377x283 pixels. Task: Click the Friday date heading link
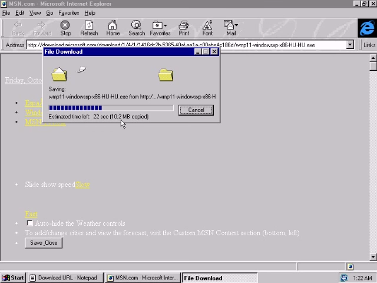24,80
